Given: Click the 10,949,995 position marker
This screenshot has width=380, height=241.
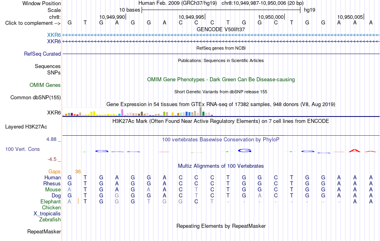Looking at the screenshot, I should point(192,17).
